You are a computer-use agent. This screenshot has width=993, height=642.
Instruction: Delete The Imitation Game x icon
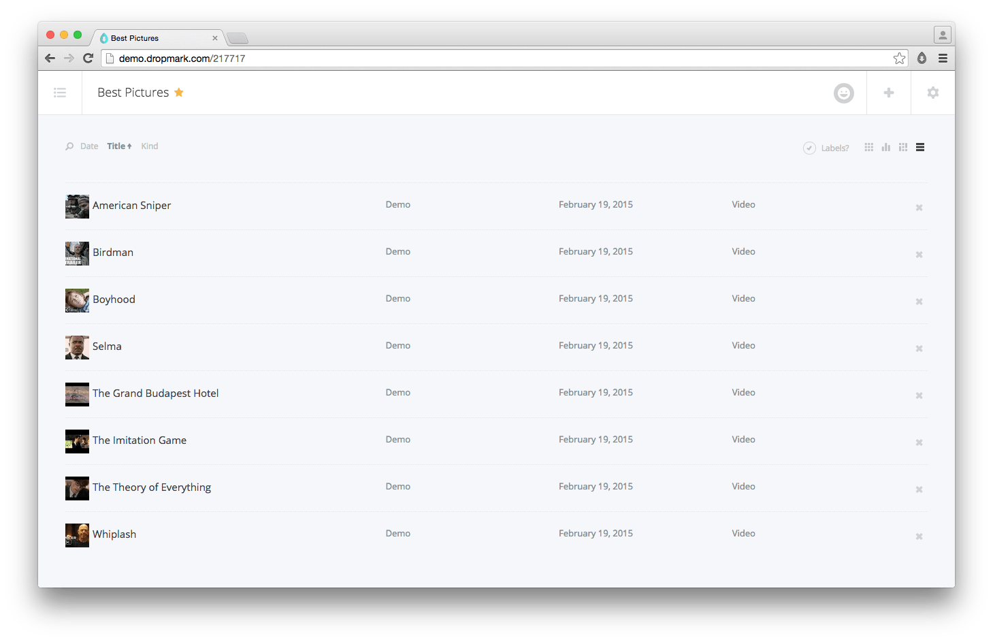(x=919, y=443)
